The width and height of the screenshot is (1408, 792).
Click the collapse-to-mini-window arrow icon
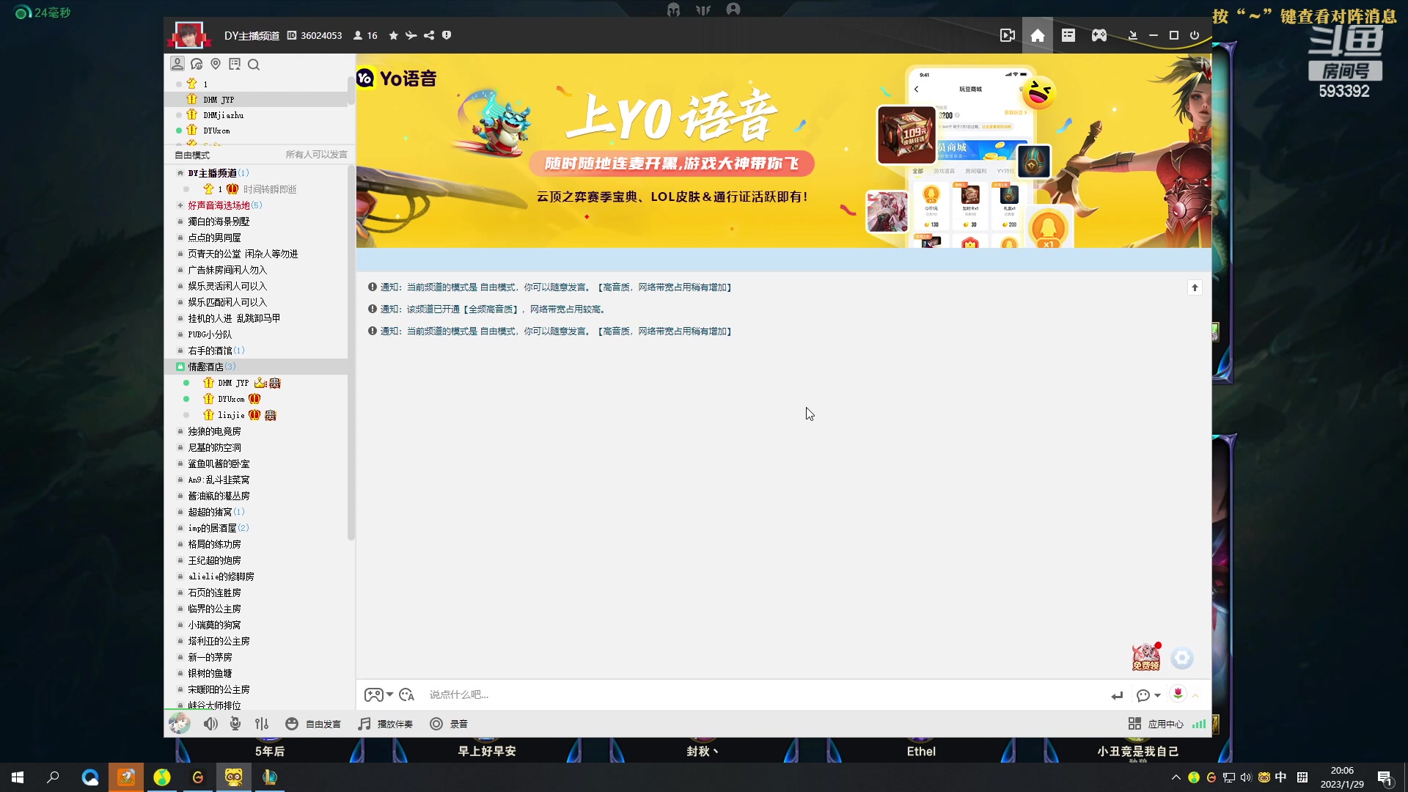[x=1133, y=35]
